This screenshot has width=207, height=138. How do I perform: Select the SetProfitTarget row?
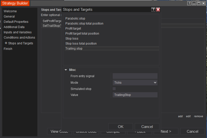51,21
